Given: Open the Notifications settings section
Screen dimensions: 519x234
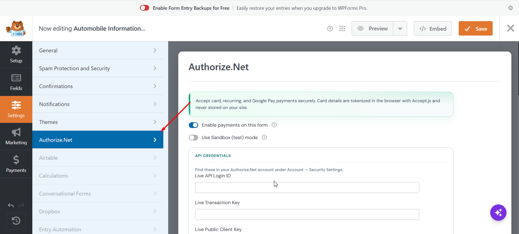Looking at the screenshot, I should click(x=98, y=104).
